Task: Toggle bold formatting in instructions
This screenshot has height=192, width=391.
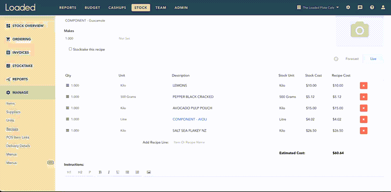Action: (x=100, y=172)
